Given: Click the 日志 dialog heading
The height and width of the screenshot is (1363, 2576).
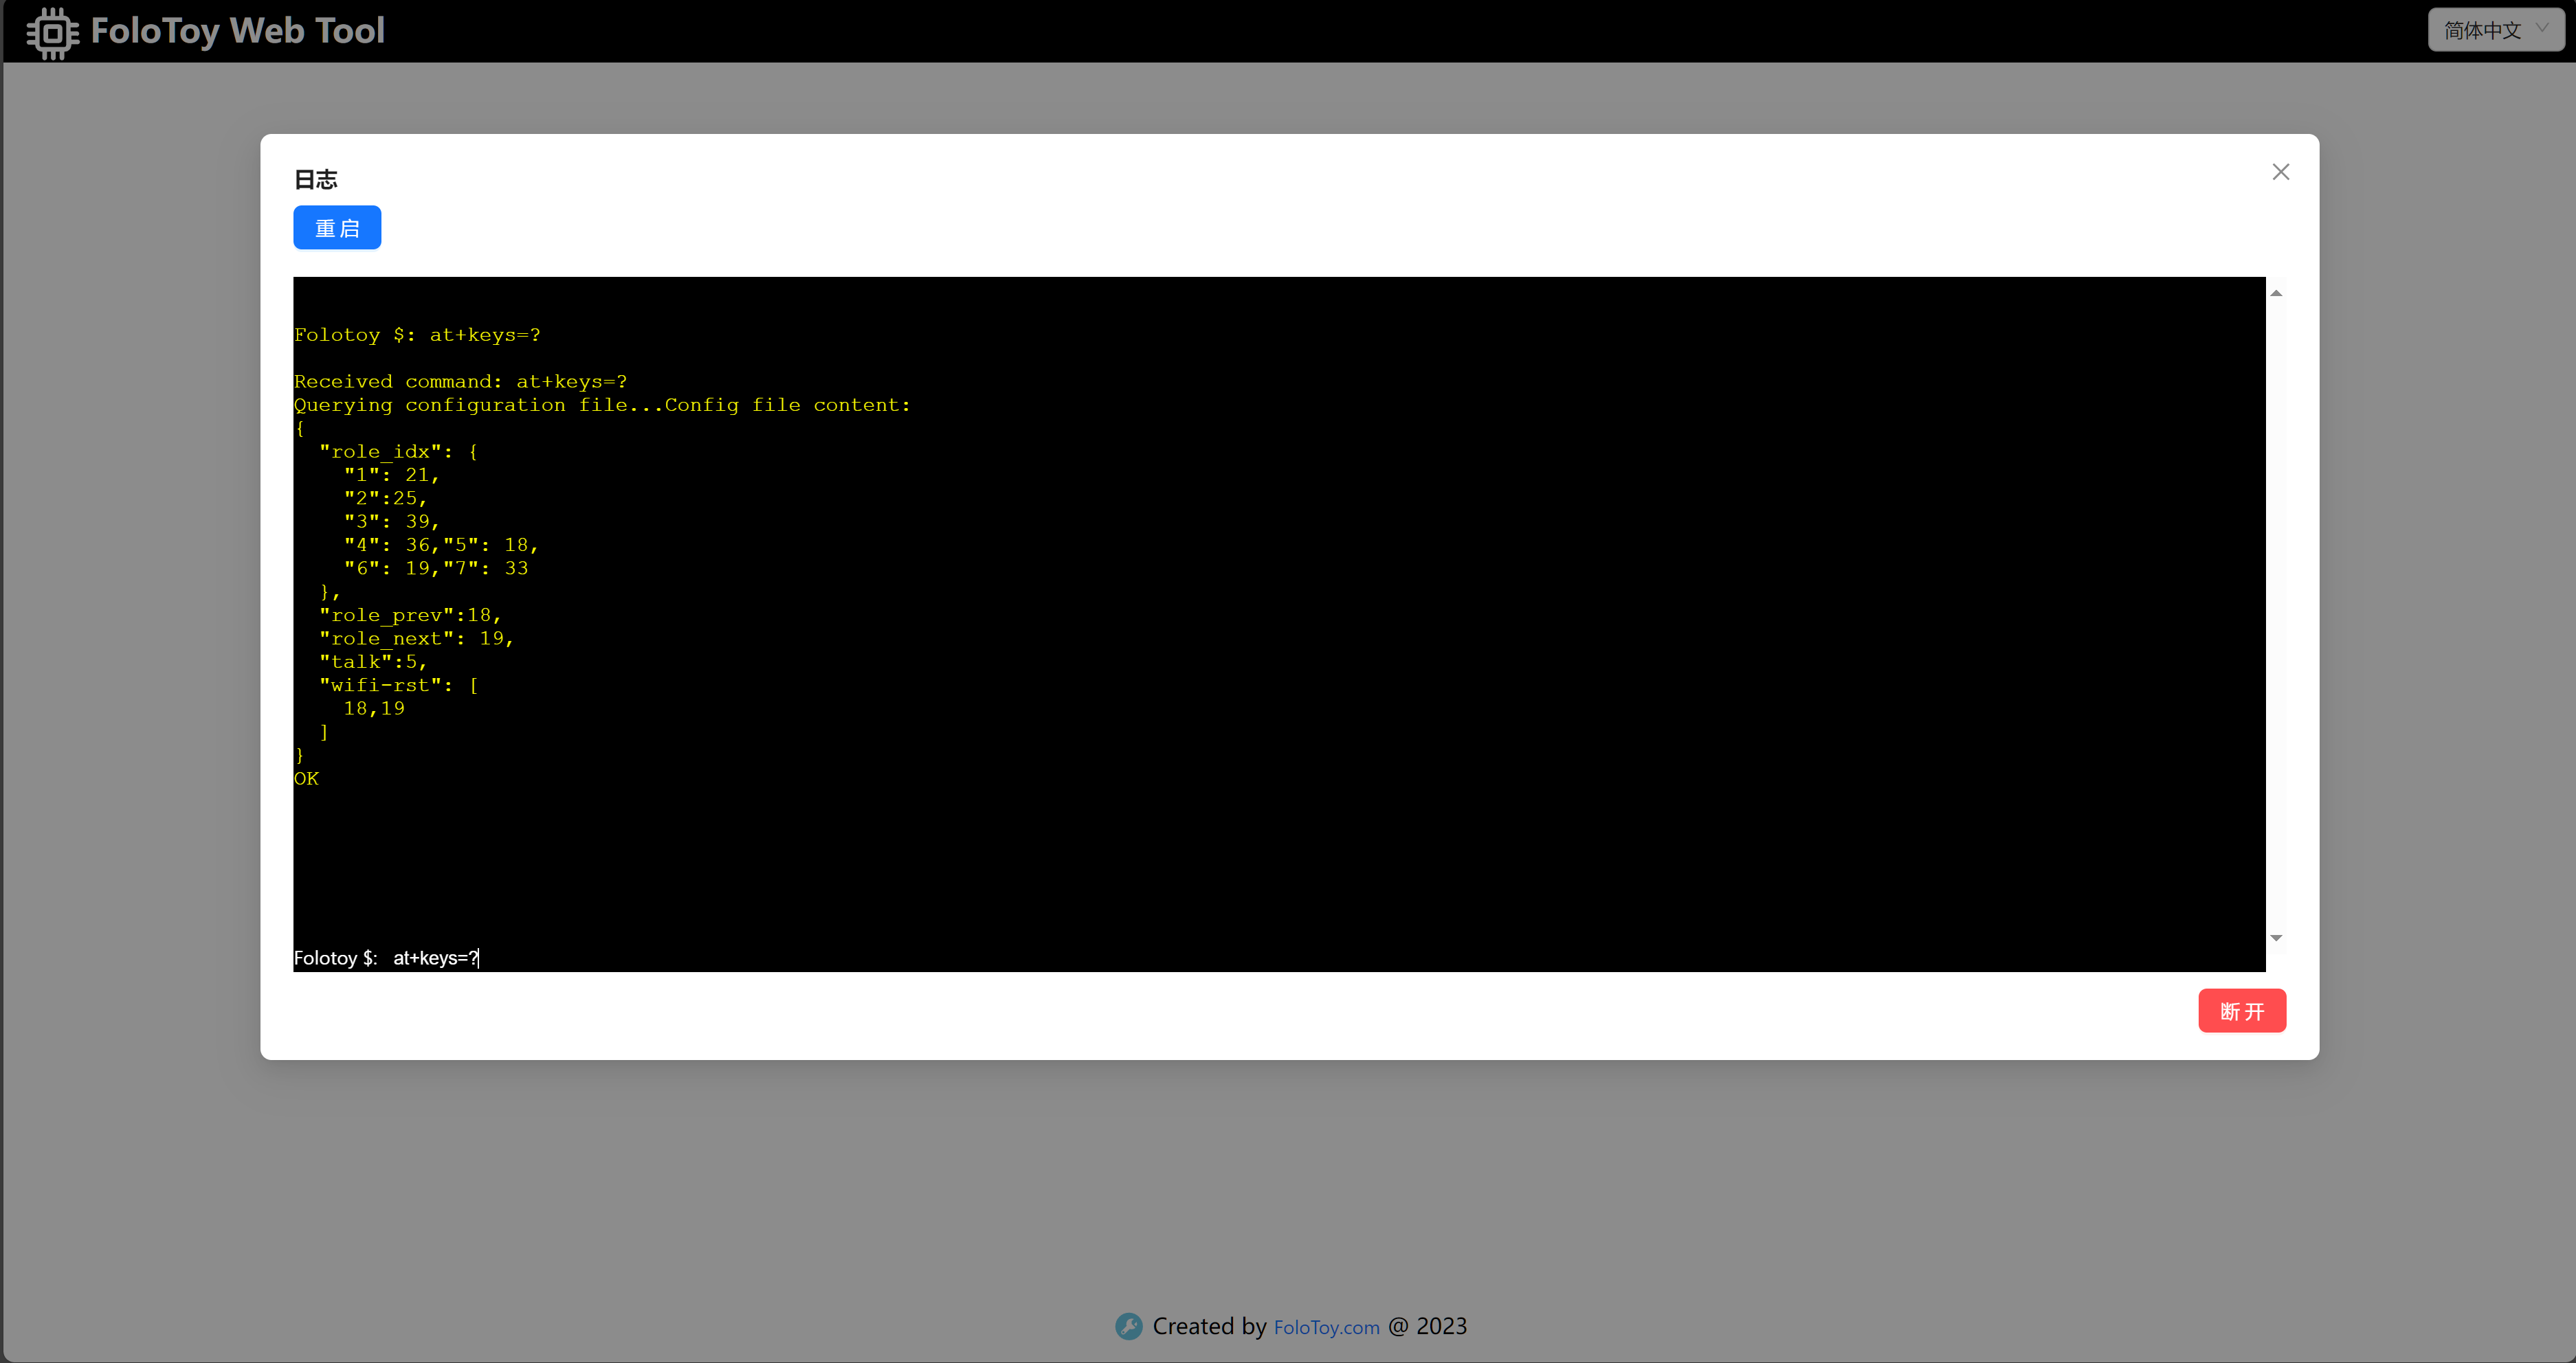Looking at the screenshot, I should click(316, 179).
